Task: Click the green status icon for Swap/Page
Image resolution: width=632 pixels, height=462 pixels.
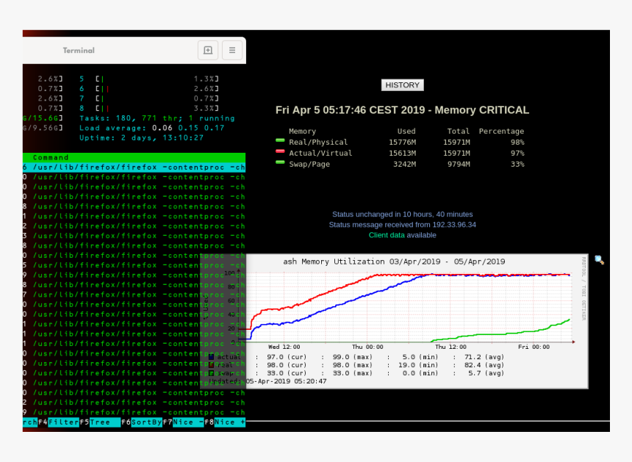Action: point(280,162)
